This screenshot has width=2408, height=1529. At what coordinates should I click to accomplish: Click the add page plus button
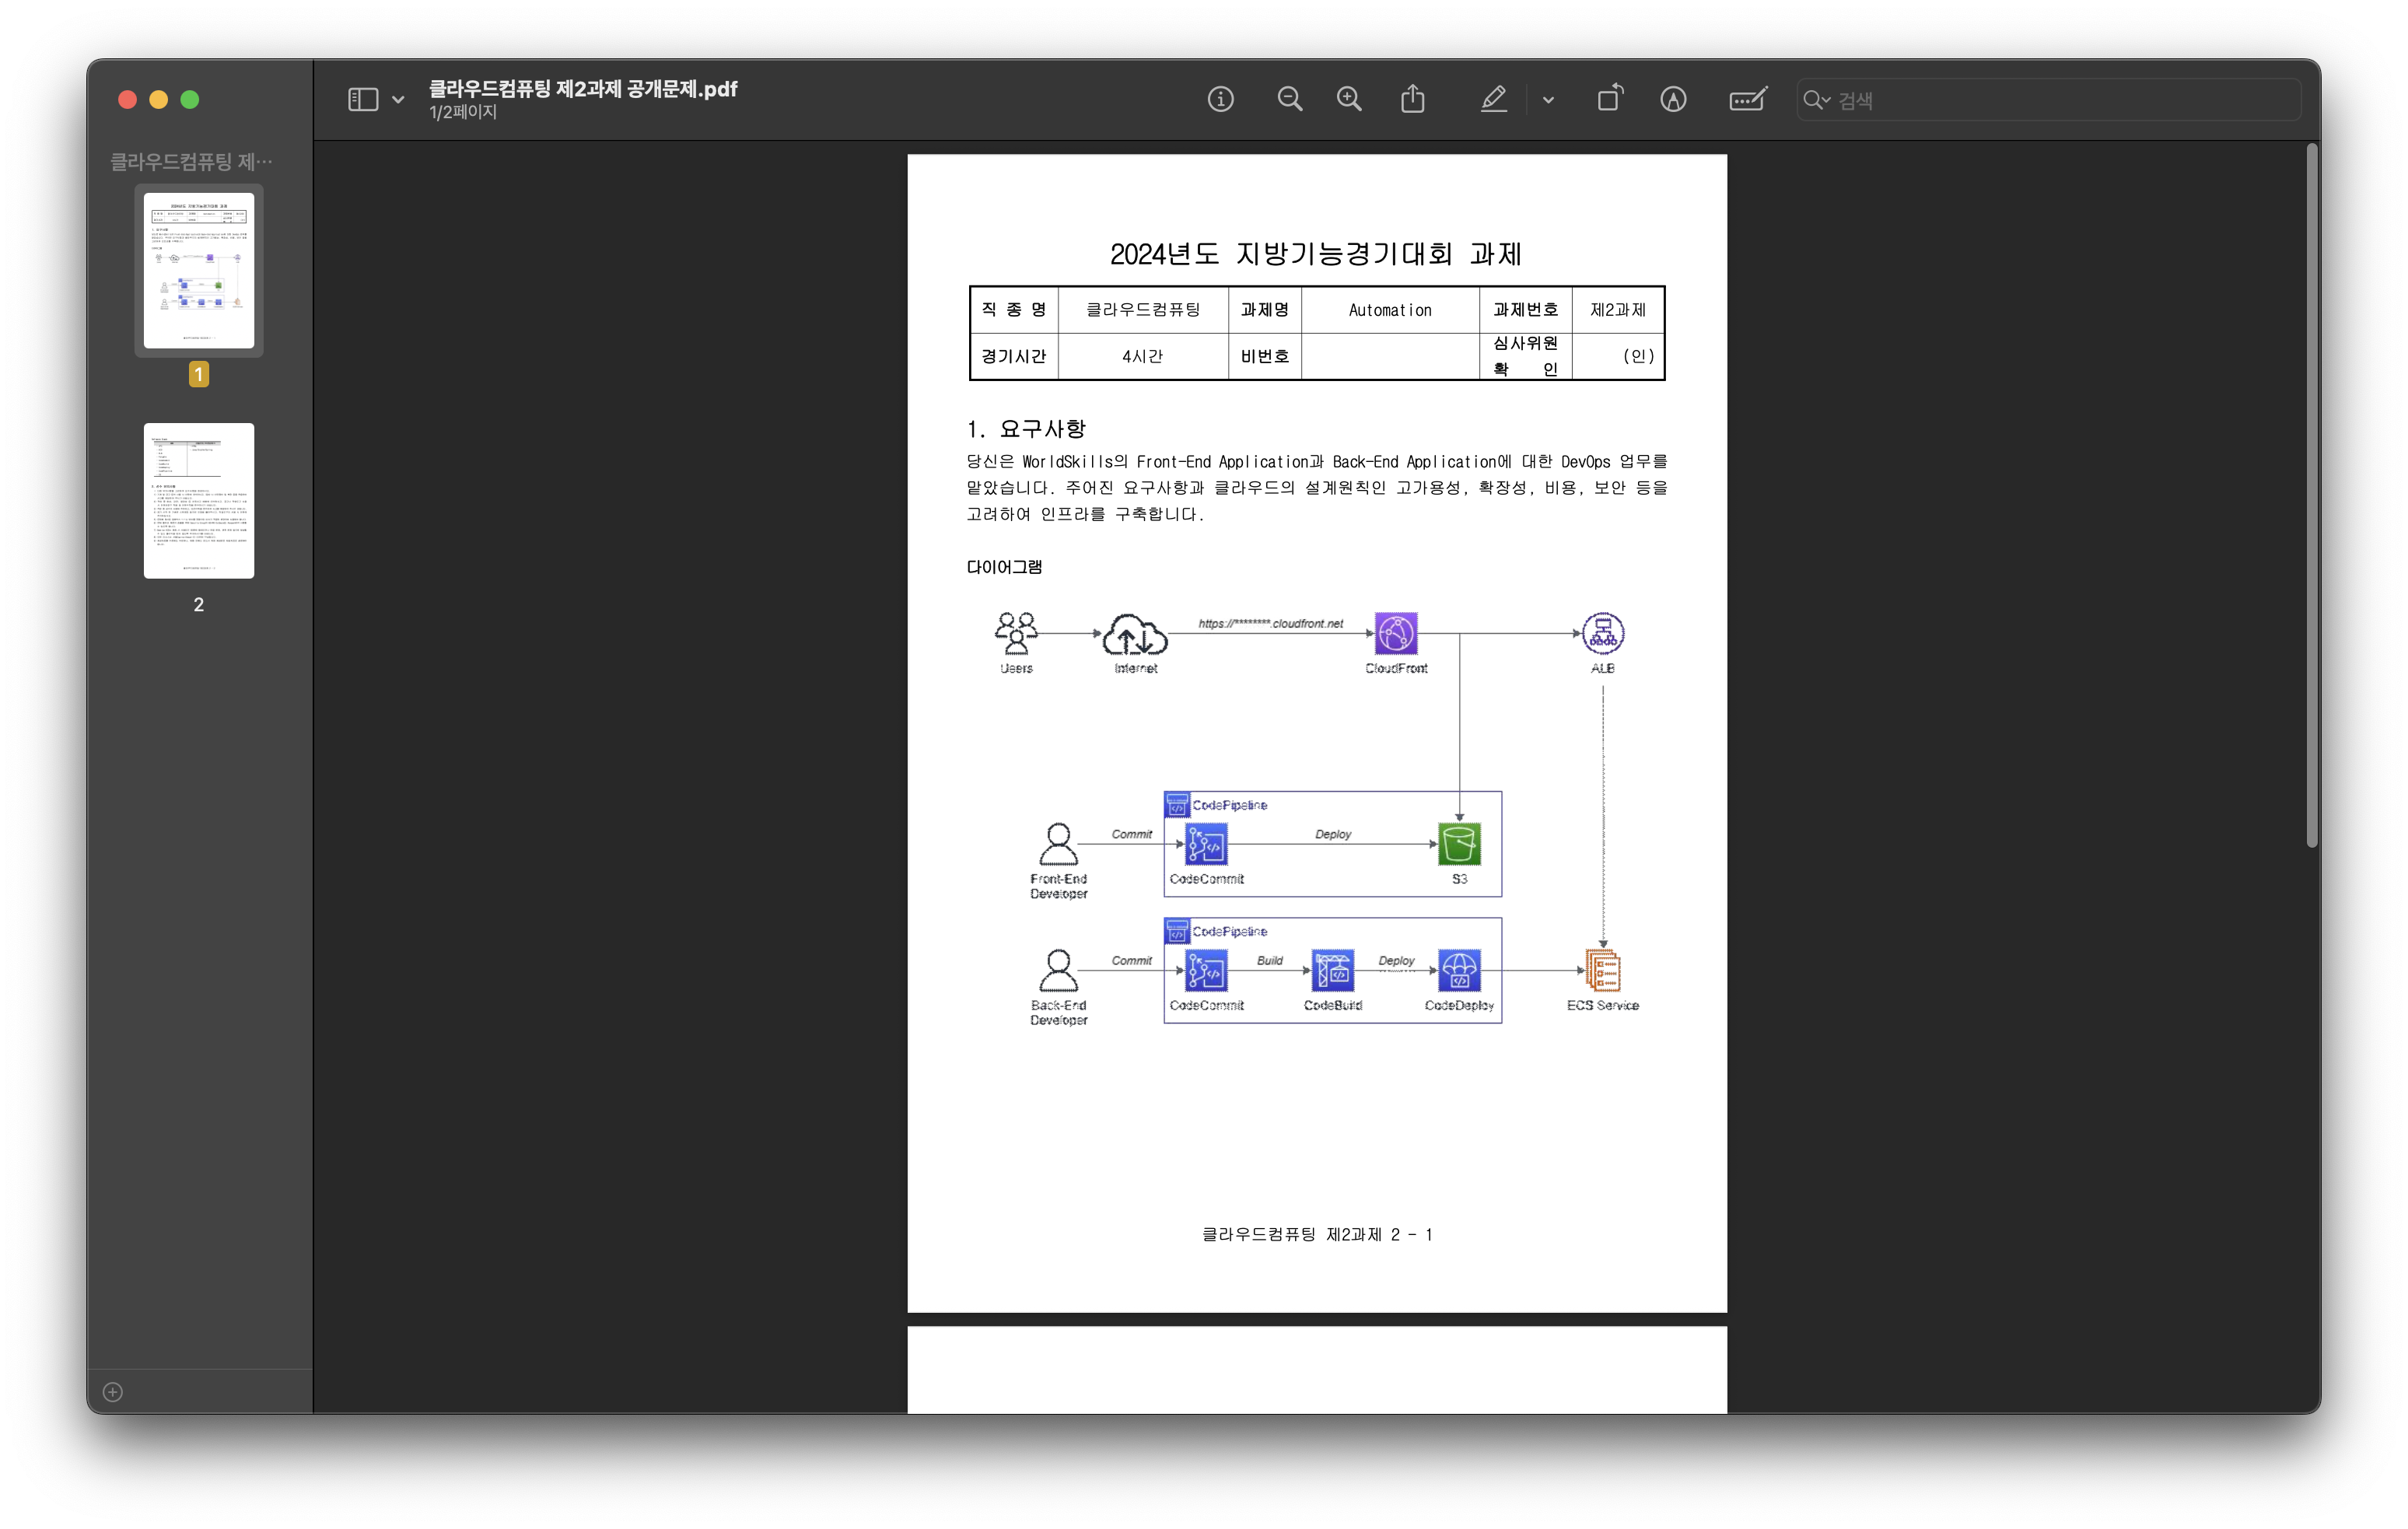(113, 1392)
